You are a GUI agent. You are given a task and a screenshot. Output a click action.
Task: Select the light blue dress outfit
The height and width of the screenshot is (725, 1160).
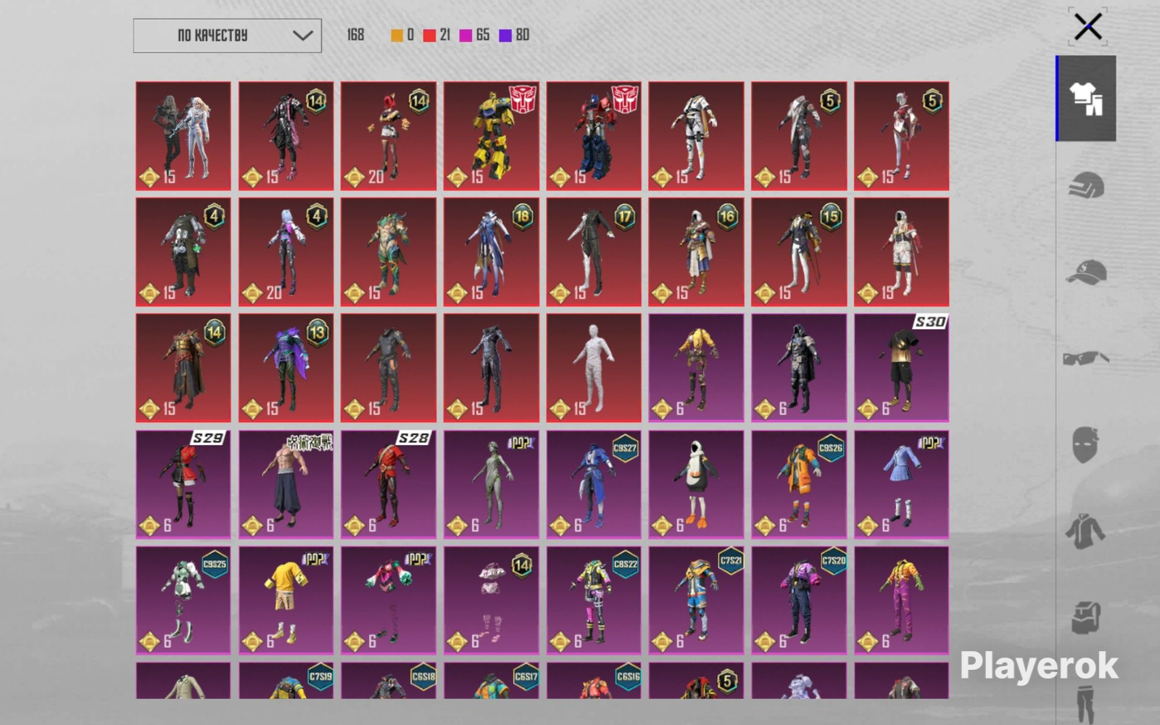[x=901, y=484]
